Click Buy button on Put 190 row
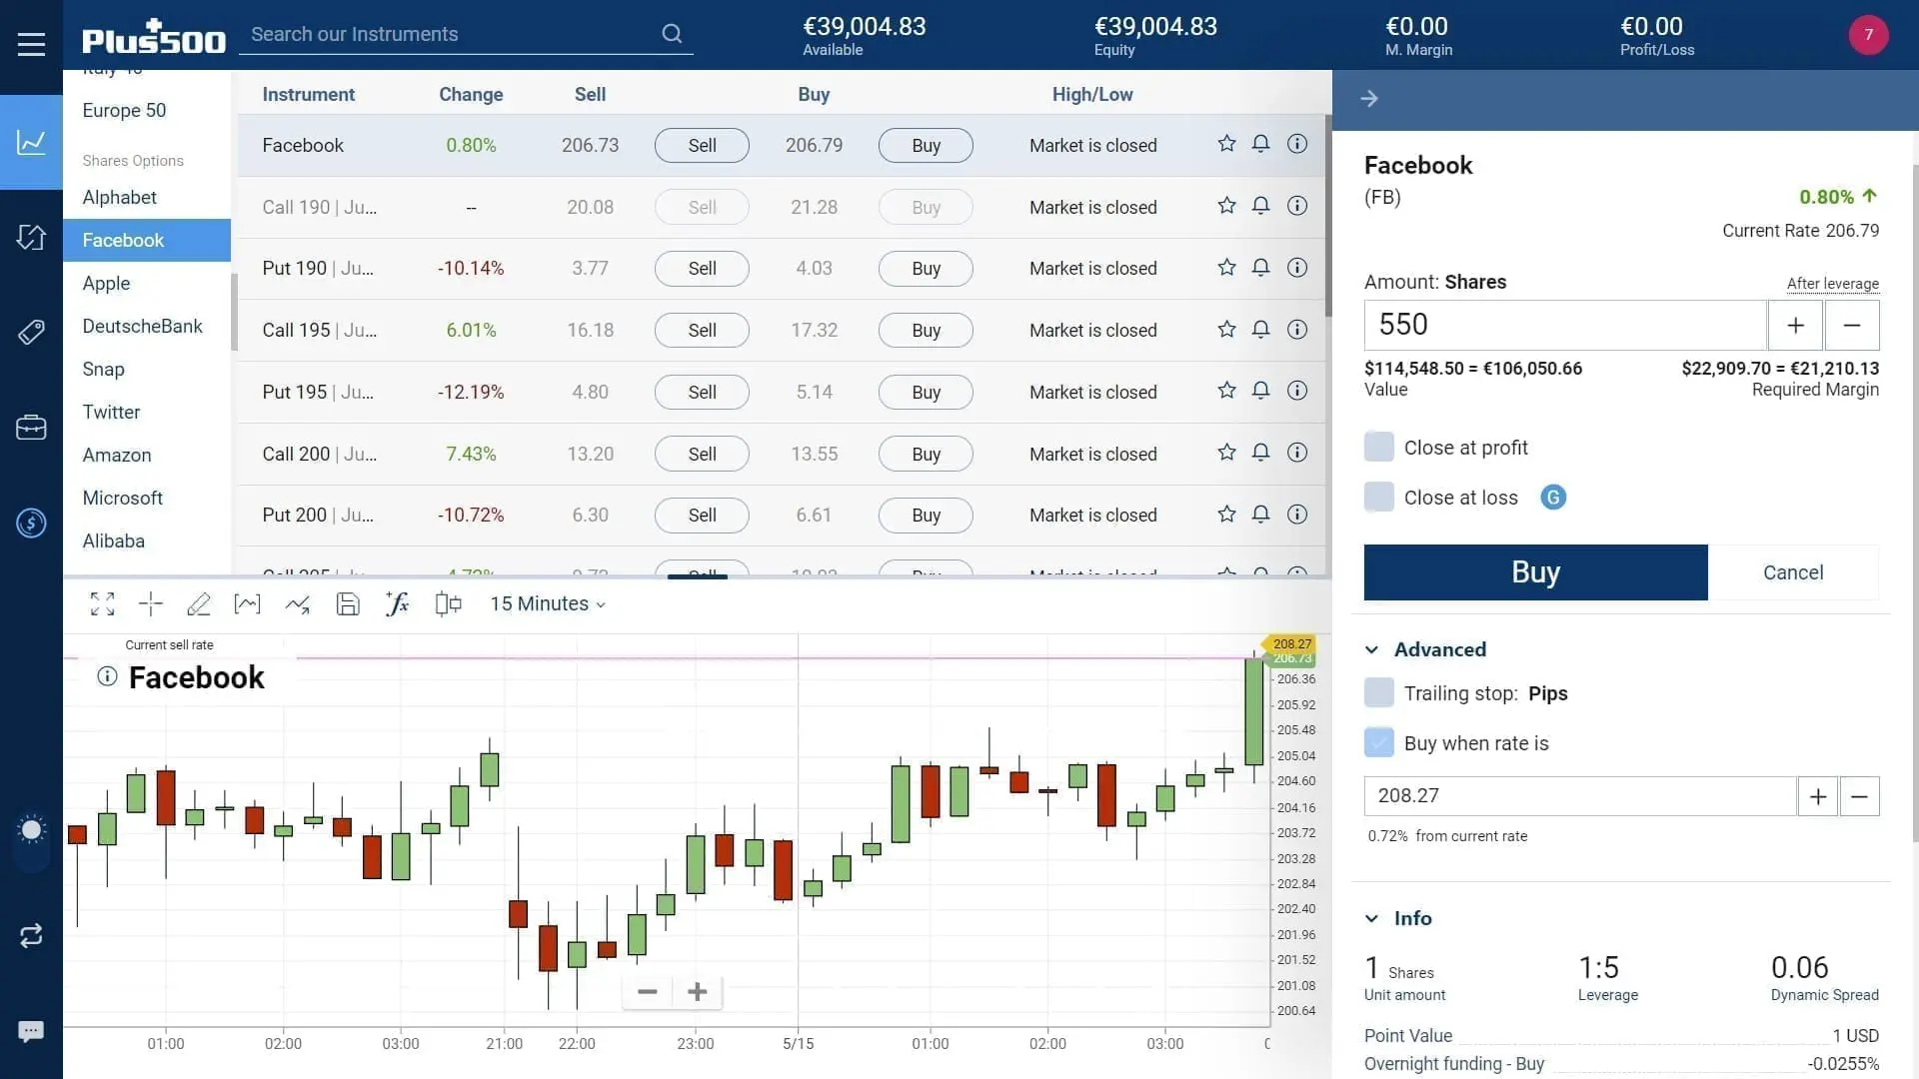Viewport: 1919px width, 1079px height. pos(926,268)
